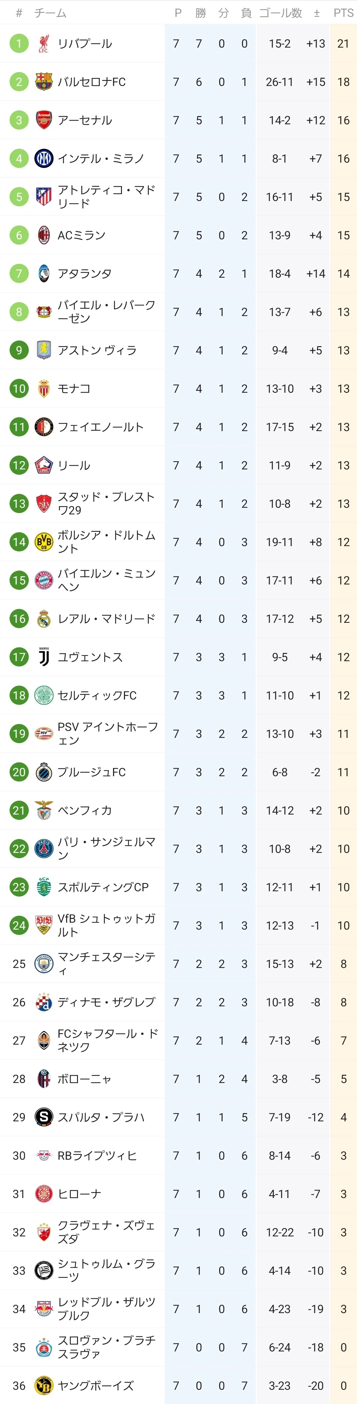Tap the Juventus logo icon

44,657
